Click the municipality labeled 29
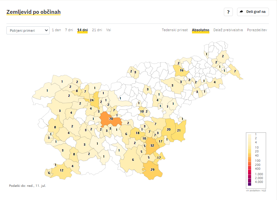The image size is (277, 200). (152, 169)
